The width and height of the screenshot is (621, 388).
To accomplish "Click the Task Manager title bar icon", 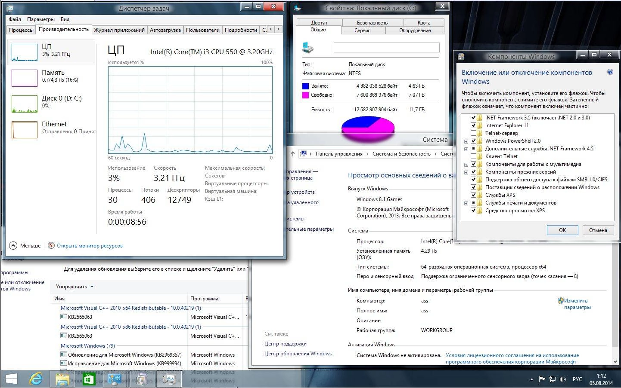I will point(9,8).
